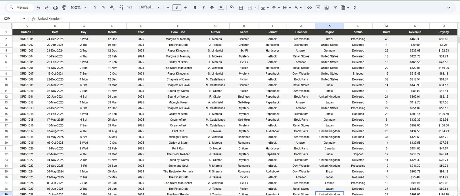
Task: Collapse the toolbar with chevron
Action: point(448,7)
